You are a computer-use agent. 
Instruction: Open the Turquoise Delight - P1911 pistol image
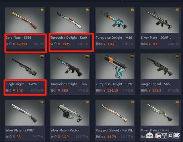[x=115, y=67]
